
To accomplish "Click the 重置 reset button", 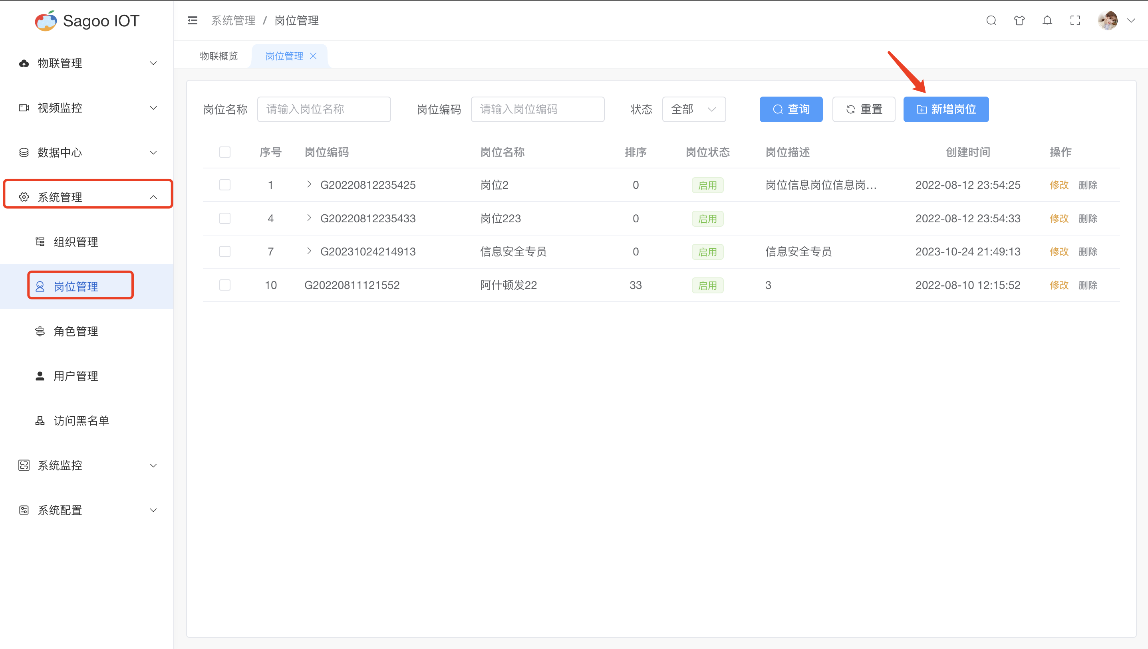I will [x=864, y=109].
